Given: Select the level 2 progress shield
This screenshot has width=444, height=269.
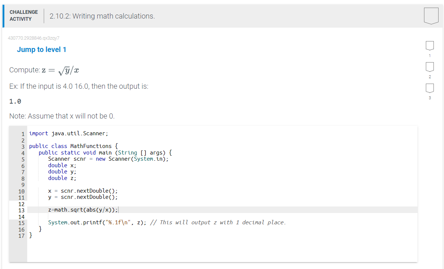Looking at the screenshot, I should coord(429,67).
